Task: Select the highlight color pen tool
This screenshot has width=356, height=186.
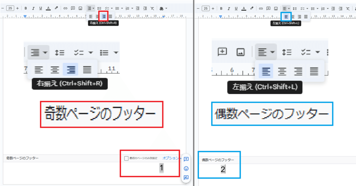Action: (56, 8)
